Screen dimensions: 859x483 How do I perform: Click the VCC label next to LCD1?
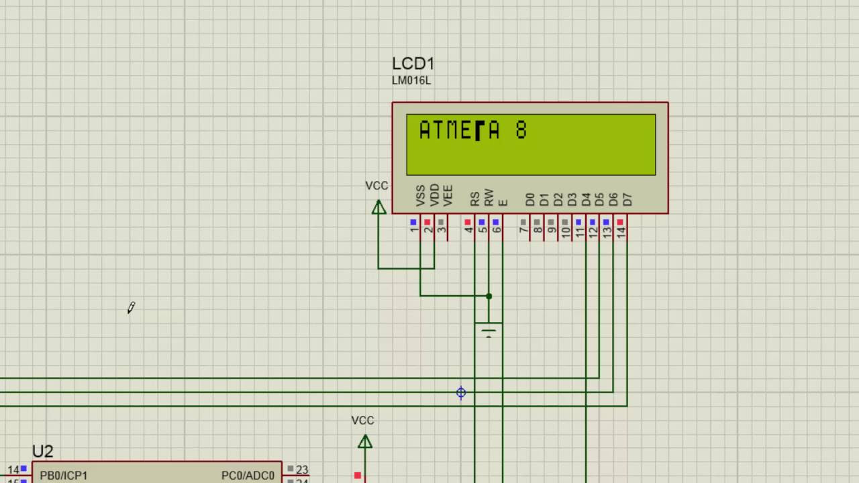(376, 186)
